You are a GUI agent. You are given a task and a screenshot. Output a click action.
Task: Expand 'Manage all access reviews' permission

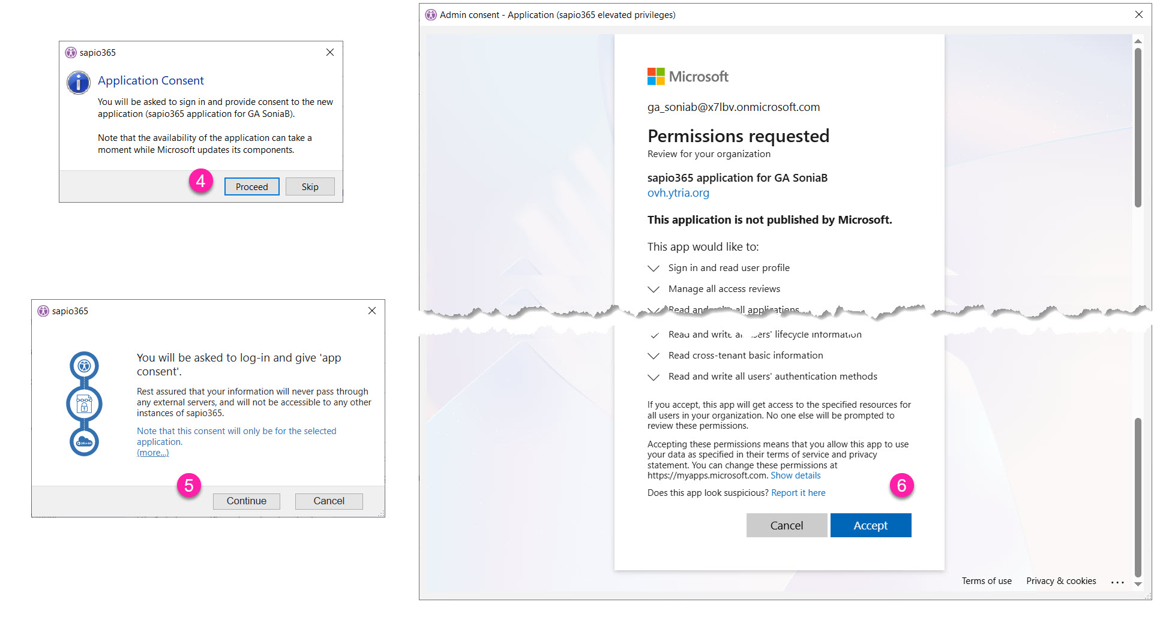[654, 290]
